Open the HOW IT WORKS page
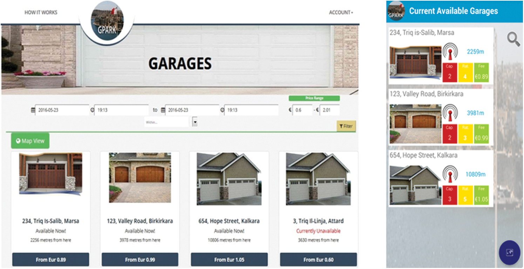The height and width of the screenshot is (269, 524). [41, 13]
